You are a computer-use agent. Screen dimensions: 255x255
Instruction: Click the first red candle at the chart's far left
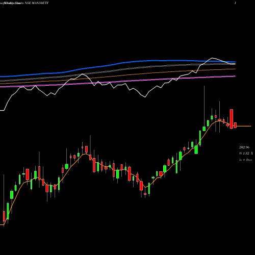[x=4, y=216]
